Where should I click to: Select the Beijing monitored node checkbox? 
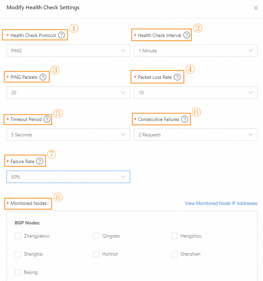pyautogui.click(x=18, y=272)
